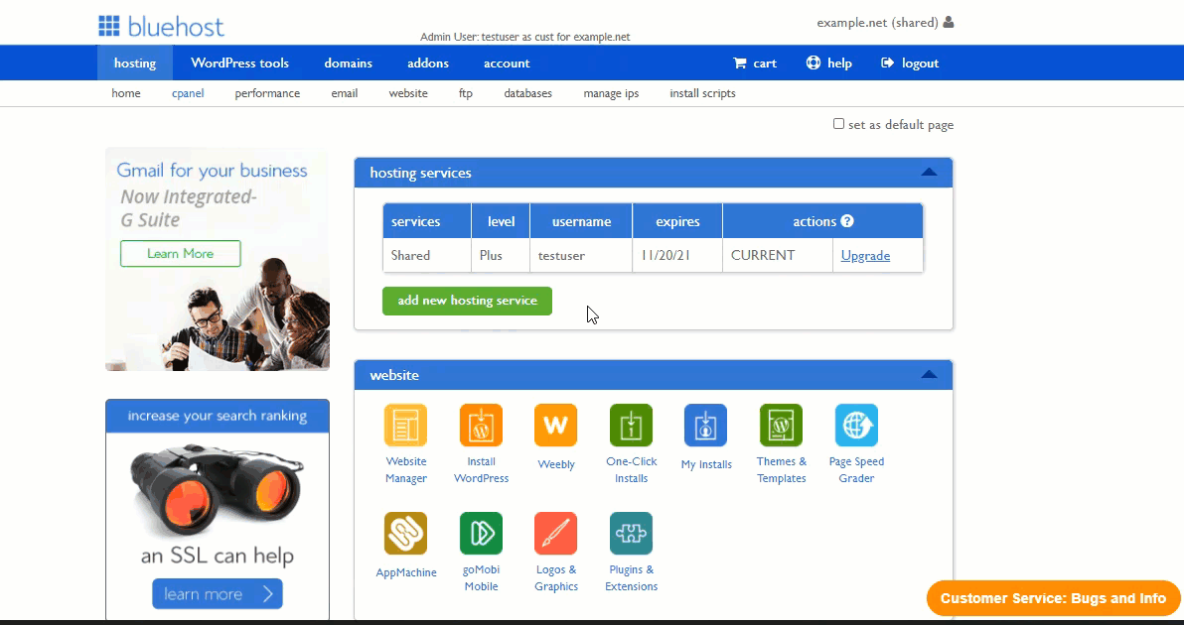Select the hosting tab
Screen dimensions: 1184x625
tap(135, 63)
